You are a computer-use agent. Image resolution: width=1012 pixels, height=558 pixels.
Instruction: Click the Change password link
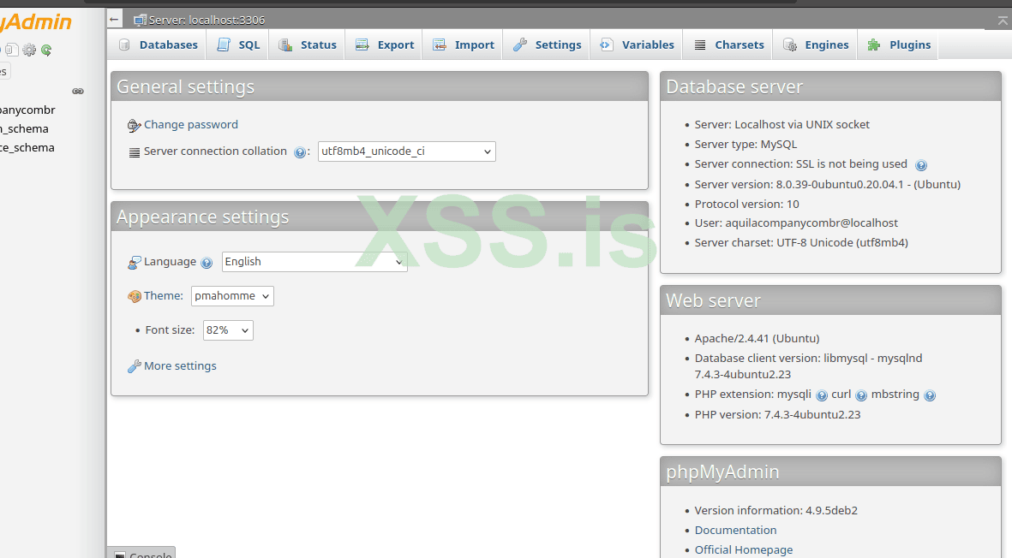[x=191, y=124]
